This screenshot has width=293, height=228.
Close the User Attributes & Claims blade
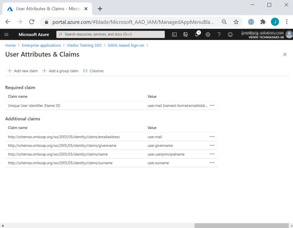click(285, 54)
